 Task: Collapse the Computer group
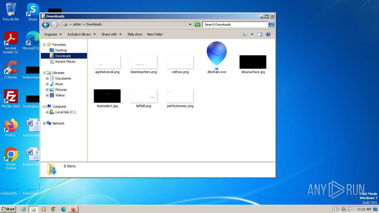coord(44,107)
